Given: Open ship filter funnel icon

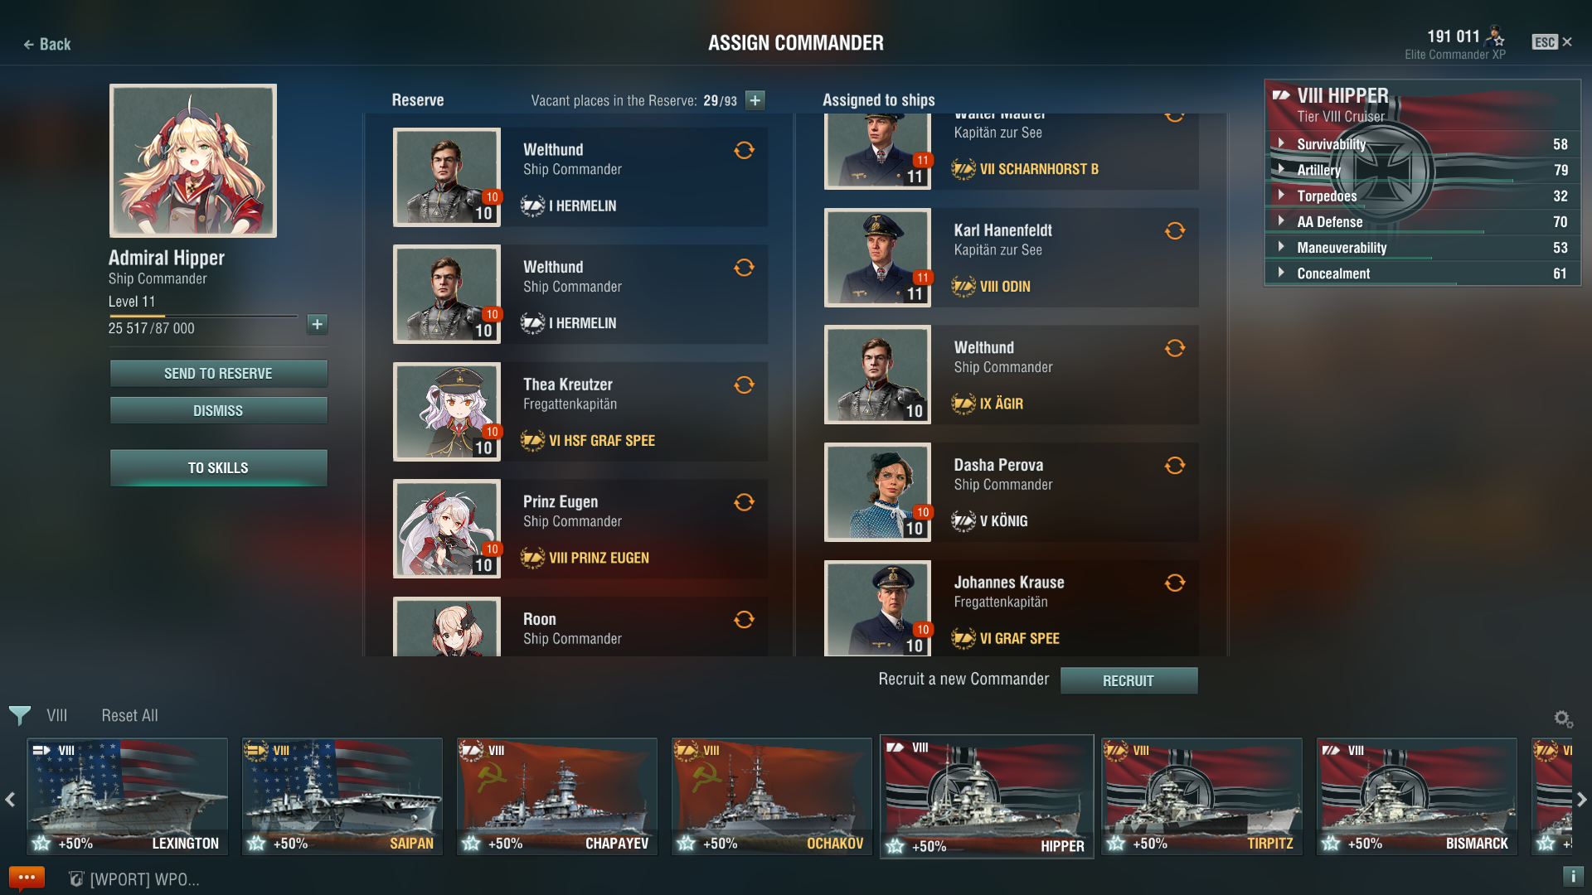Looking at the screenshot, I should (20, 715).
